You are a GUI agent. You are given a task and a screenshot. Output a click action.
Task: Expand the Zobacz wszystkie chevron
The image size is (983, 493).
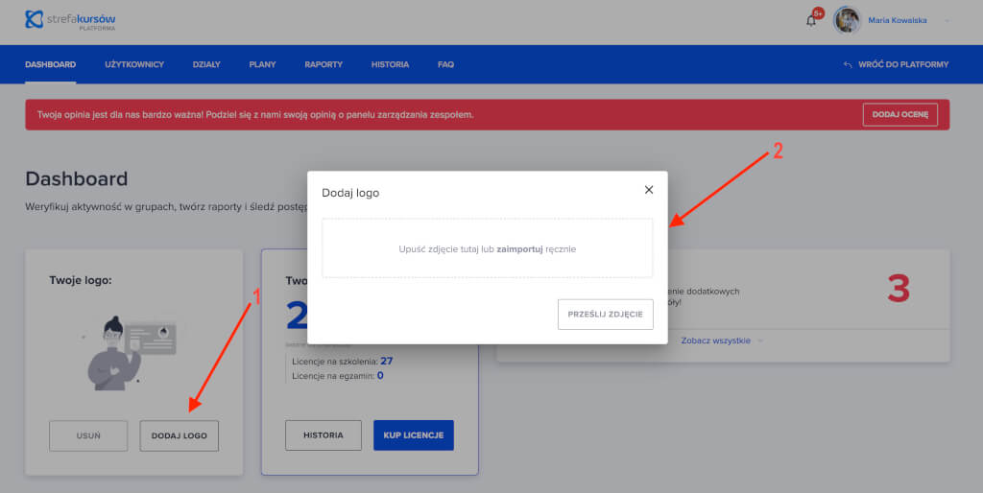point(760,340)
